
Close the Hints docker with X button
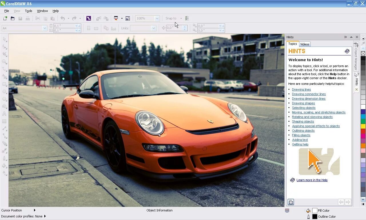point(357,37)
